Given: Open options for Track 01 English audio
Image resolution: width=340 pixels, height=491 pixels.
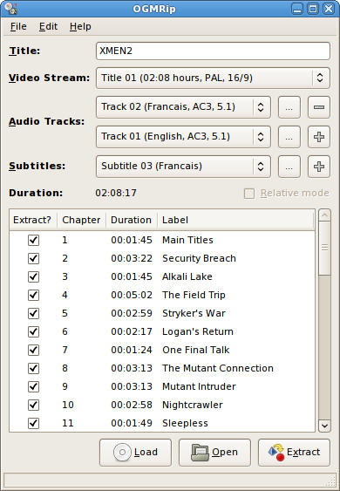Looking at the screenshot, I should [289, 137].
